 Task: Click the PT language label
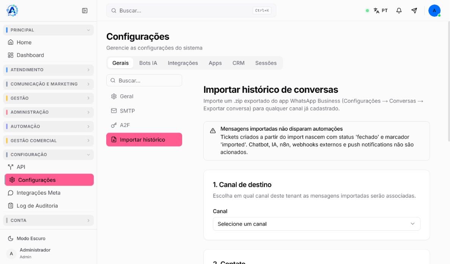point(385,11)
